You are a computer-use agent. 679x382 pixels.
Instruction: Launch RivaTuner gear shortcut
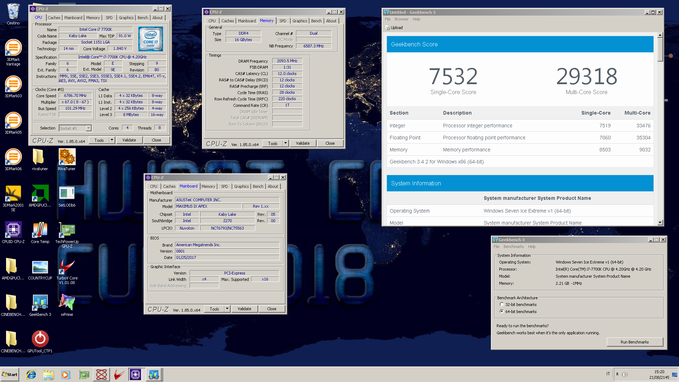coord(67,160)
